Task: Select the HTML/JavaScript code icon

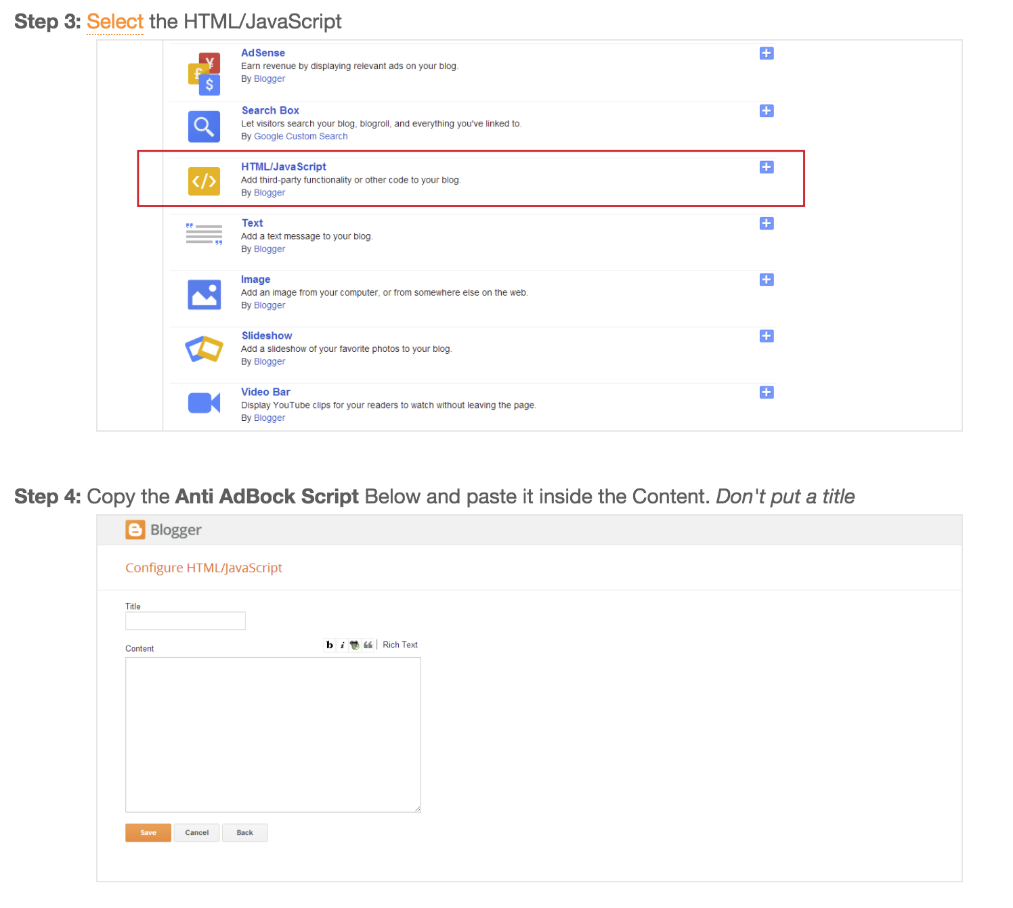Action: (x=204, y=181)
